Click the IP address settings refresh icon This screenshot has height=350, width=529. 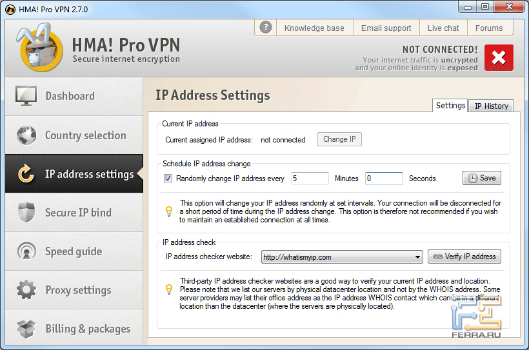point(27,174)
